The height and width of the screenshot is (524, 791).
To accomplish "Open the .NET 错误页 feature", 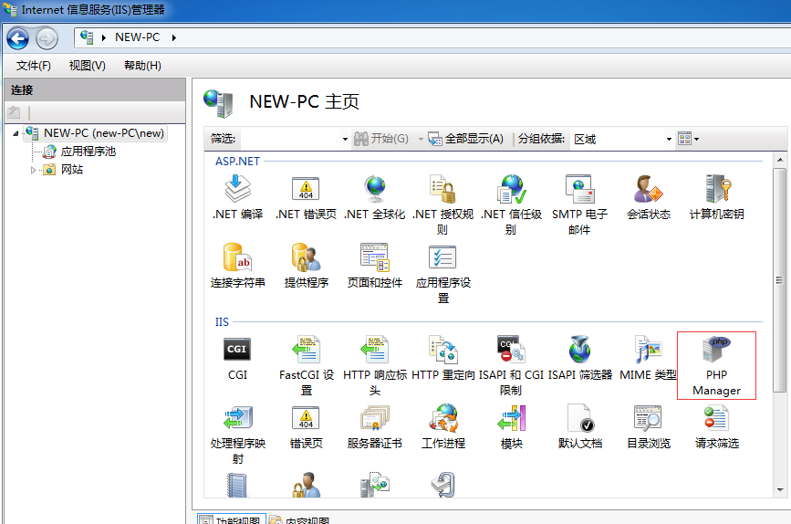I will pyautogui.click(x=306, y=197).
